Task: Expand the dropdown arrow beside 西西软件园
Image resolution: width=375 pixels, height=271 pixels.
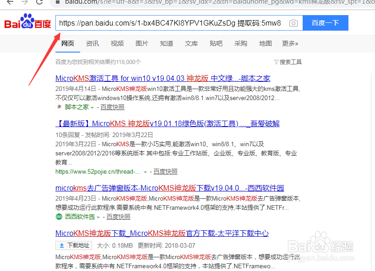Action: 98,217
